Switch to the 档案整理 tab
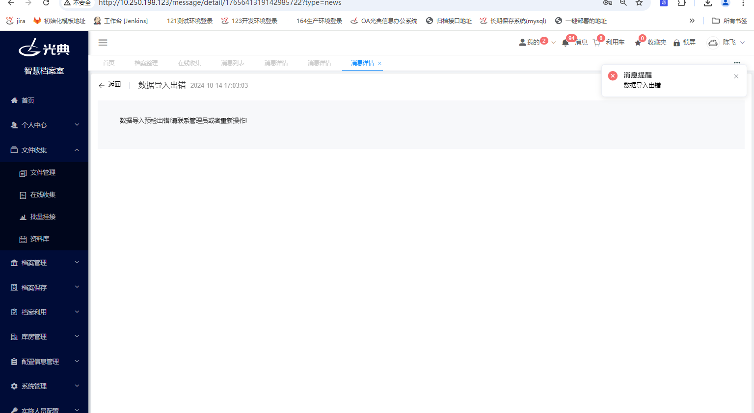Viewport: 754px width, 413px height. 146,63
